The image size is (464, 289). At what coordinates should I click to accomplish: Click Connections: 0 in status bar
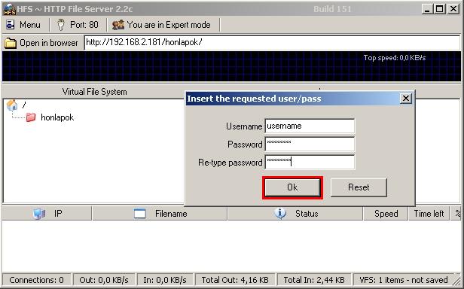(36, 280)
